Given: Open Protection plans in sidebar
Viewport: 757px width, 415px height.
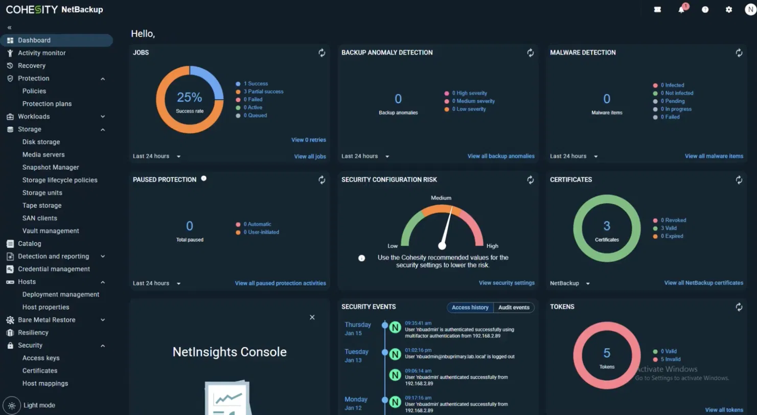Looking at the screenshot, I should pyautogui.click(x=47, y=104).
